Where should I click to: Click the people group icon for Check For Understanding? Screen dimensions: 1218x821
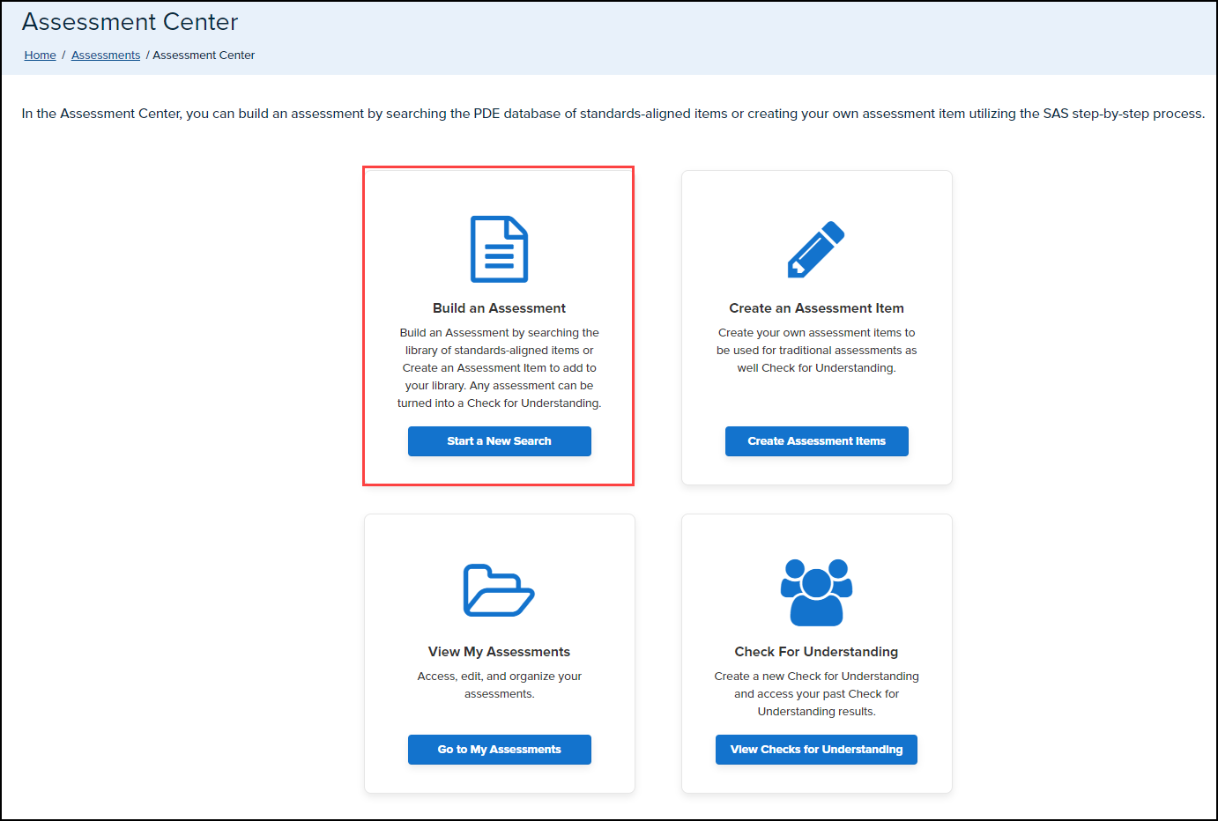pyautogui.click(x=816, y=592)
